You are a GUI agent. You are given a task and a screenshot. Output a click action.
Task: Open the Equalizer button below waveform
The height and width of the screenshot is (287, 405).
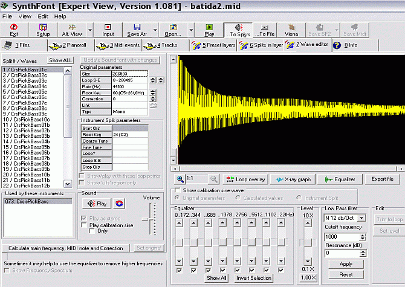pos(340,179)
